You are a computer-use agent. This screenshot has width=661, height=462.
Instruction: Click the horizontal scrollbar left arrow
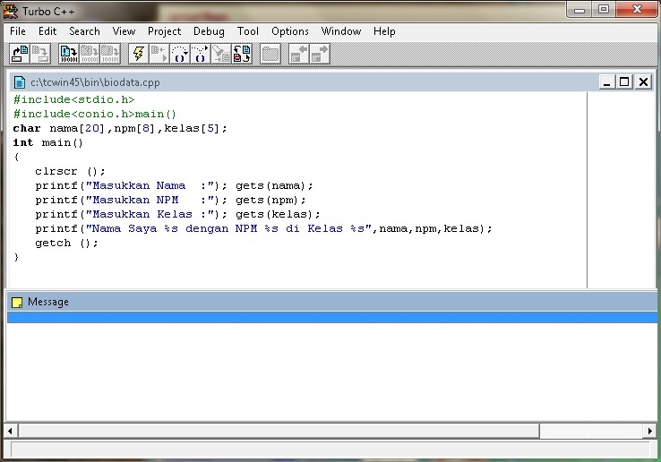coord(10,431)
